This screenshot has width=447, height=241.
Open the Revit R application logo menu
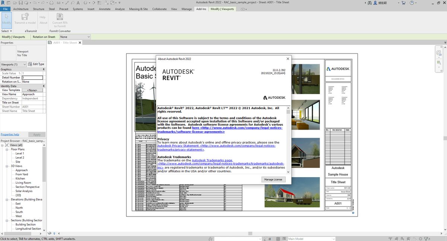click(3, 3)
